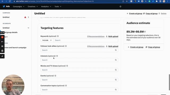Click Create ad group at top

coord(134,13)
